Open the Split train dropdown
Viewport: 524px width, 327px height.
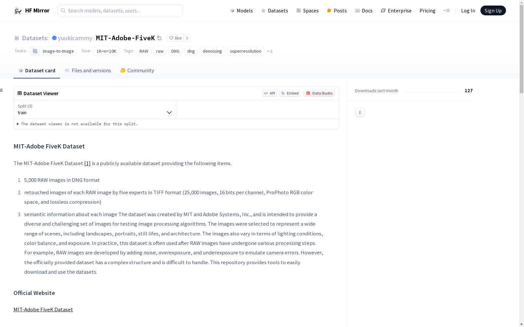(95, 109)
